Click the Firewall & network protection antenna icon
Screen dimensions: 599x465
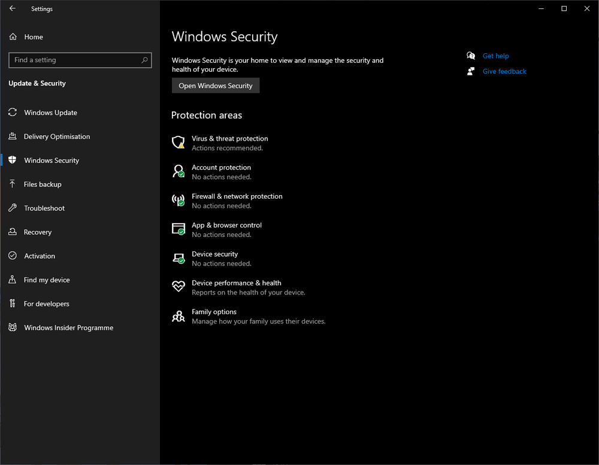[179, 200]
